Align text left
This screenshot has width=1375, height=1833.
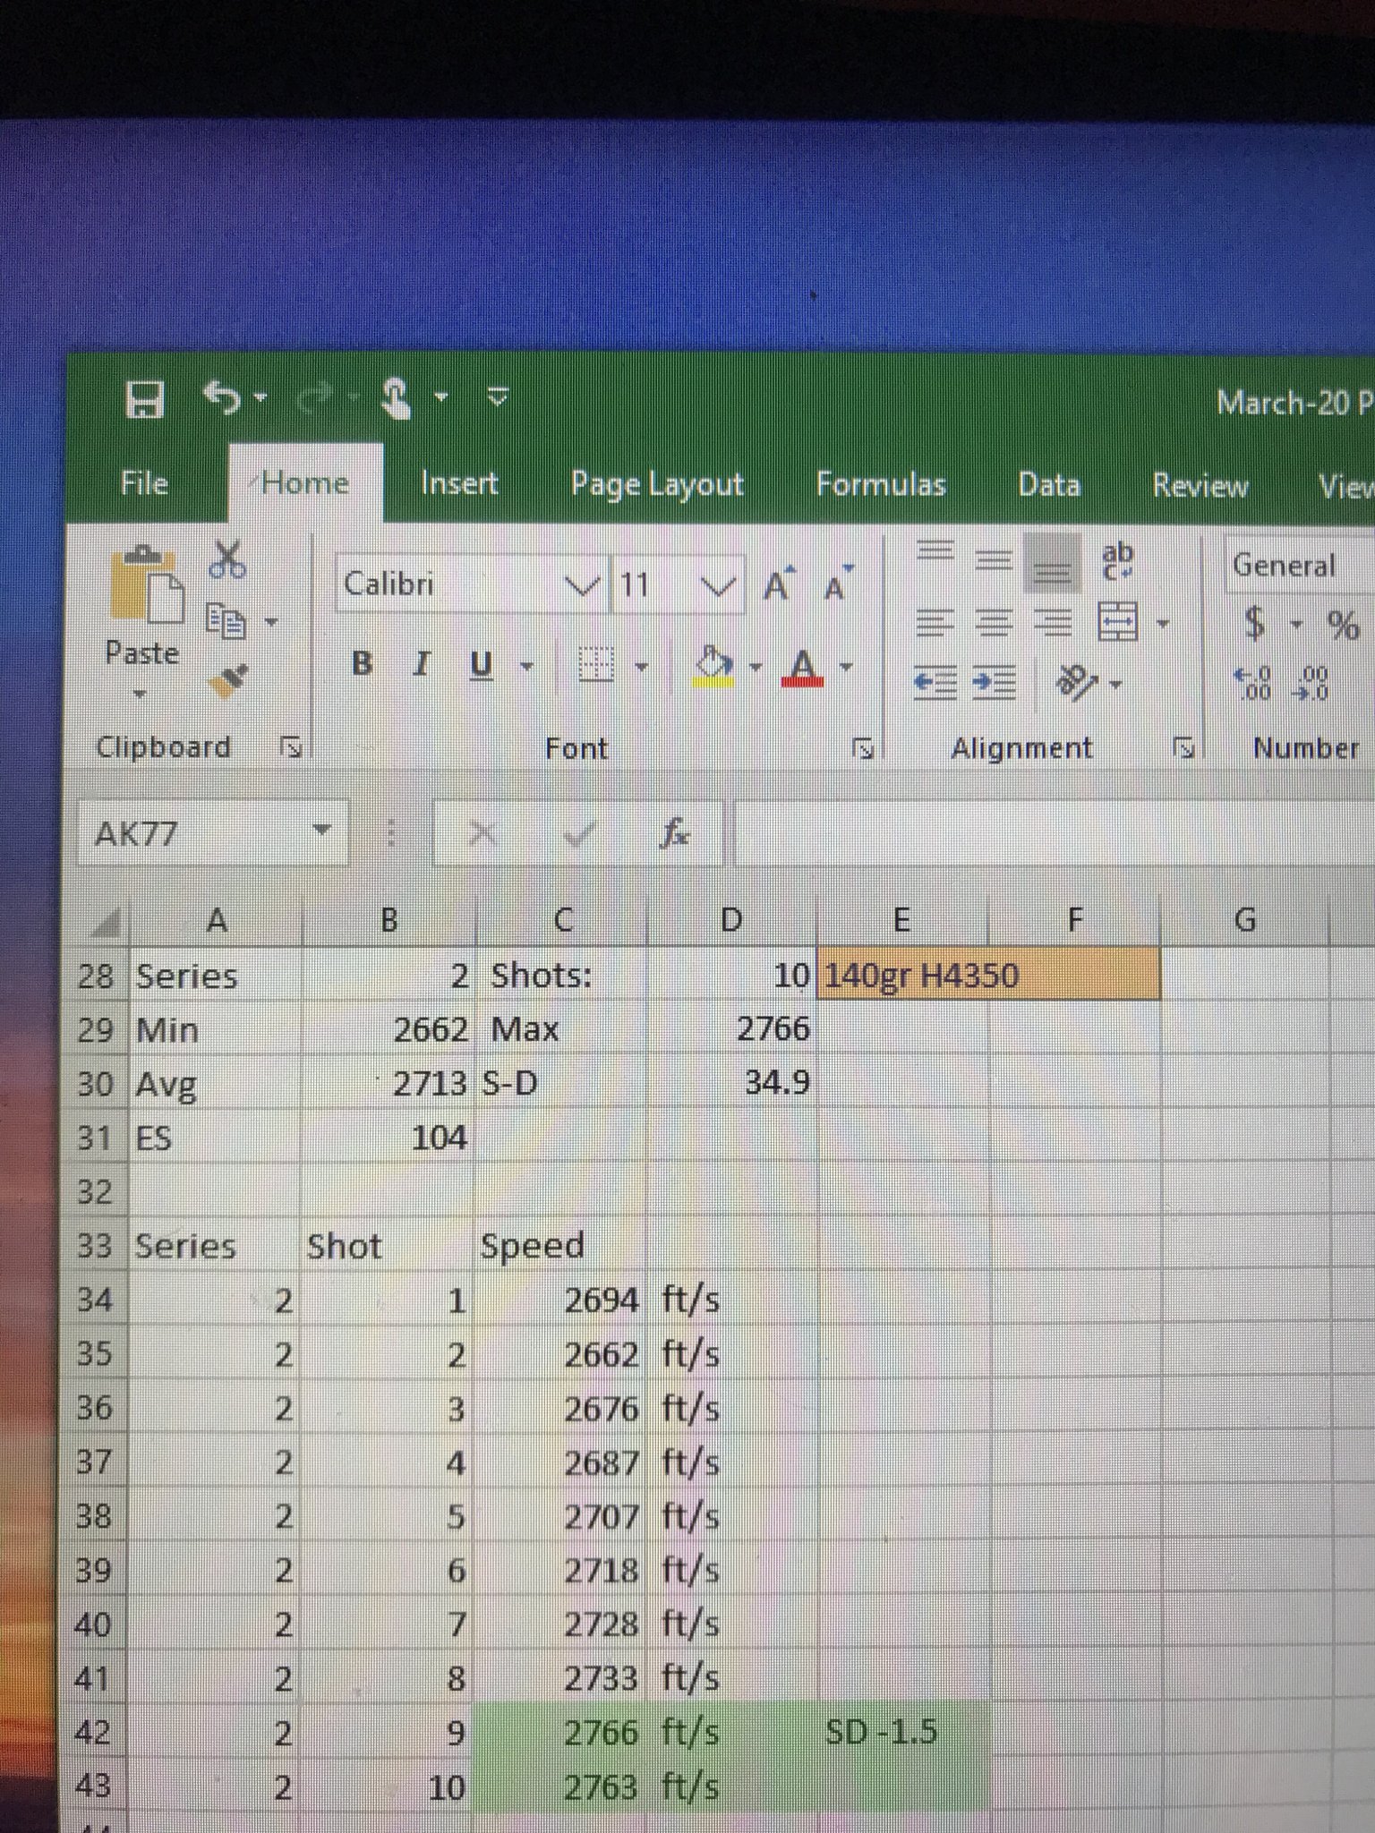coord(934,621)
